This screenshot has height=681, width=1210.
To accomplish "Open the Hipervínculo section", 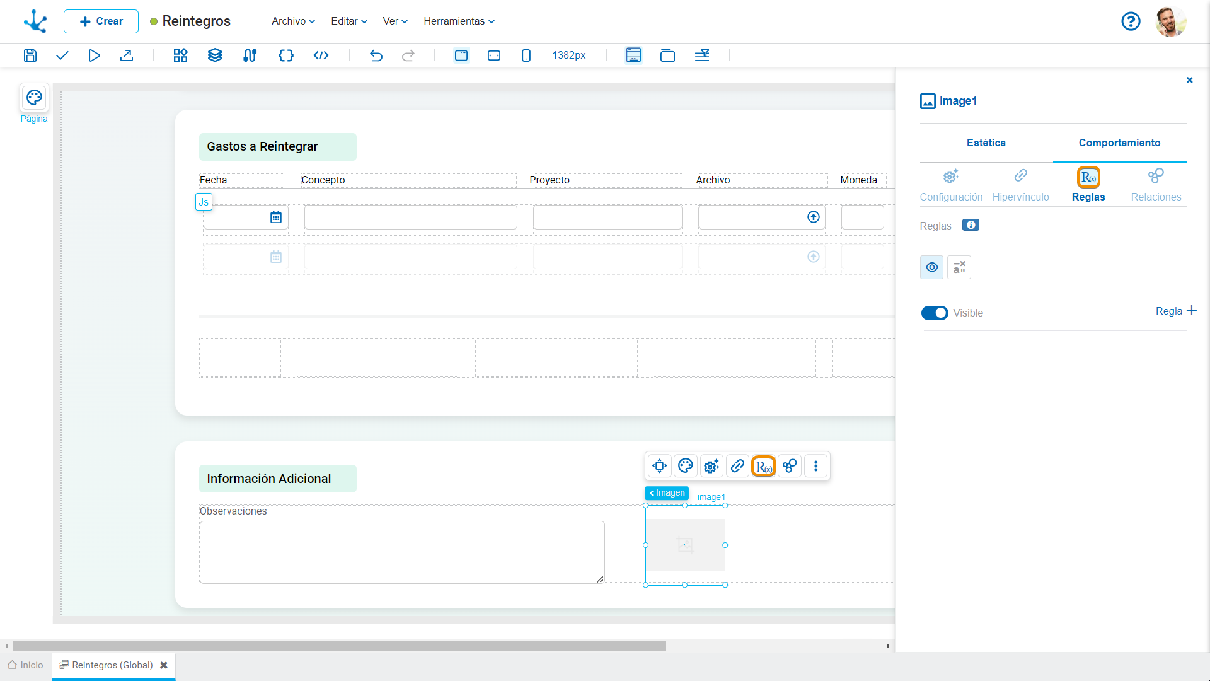I will pyautogui.click(x=1020, y=185).
